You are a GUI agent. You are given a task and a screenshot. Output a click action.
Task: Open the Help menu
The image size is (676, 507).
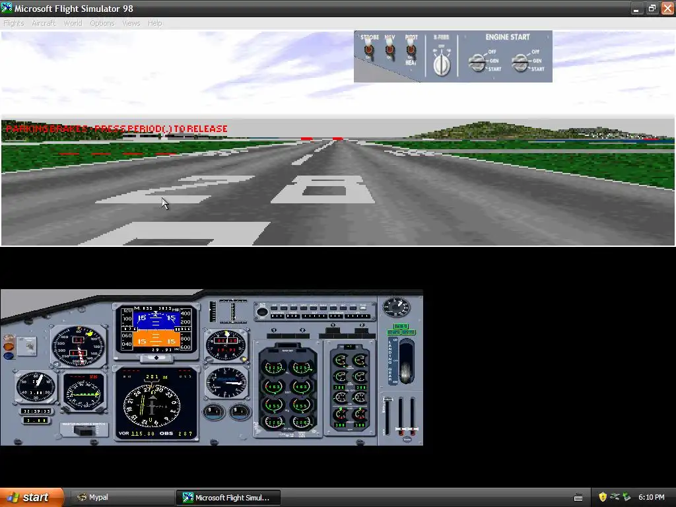click(154, 23)
